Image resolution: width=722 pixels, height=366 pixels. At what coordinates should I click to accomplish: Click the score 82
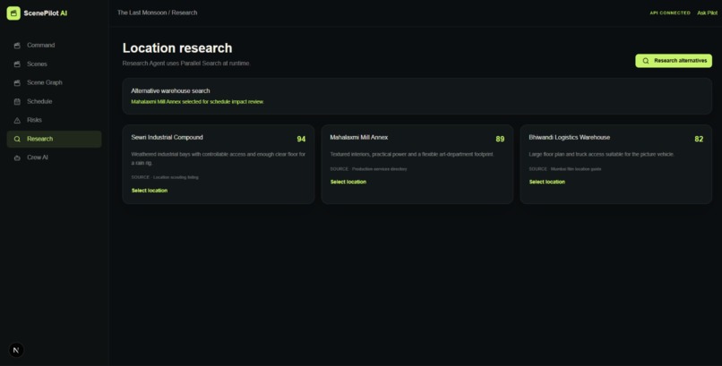pyautogui.click(x=699, y=139)
